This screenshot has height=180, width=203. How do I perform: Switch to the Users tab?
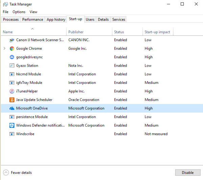pos(90,19)
